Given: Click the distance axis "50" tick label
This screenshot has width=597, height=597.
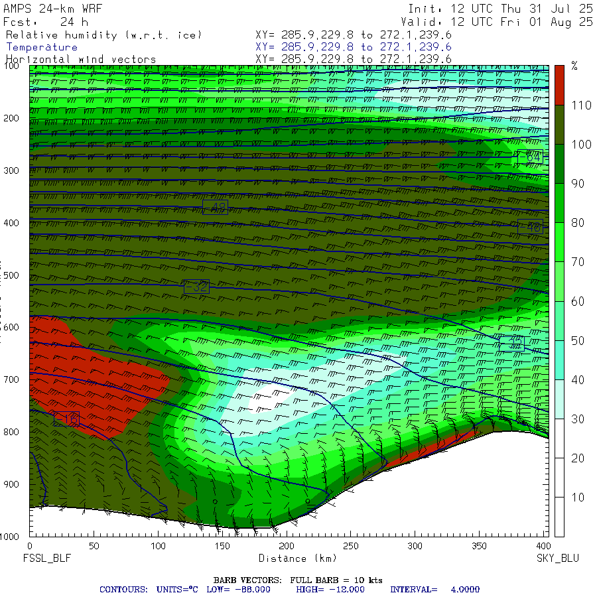Looking at the screenshot, I should point(94,546).
